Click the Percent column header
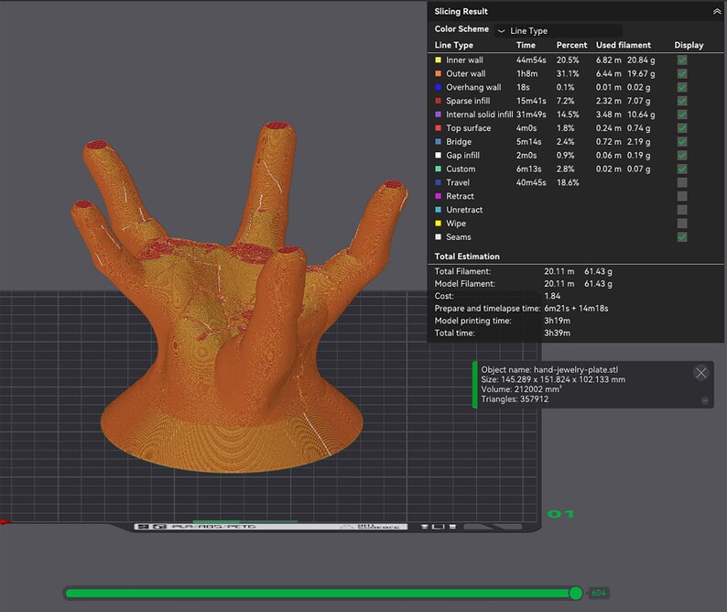 (x=571, y=45)
